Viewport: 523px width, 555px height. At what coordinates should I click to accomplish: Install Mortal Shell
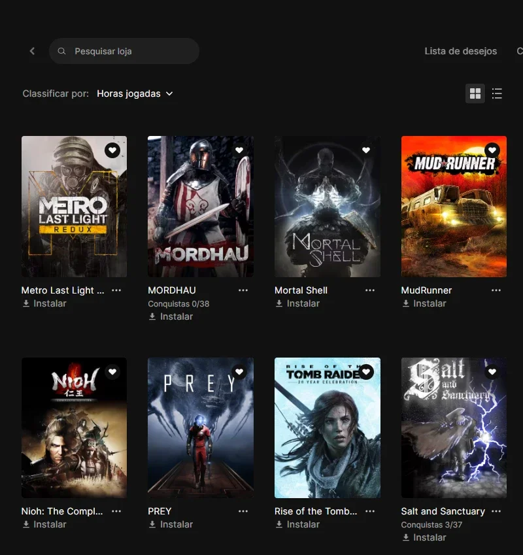click(297, 303)
